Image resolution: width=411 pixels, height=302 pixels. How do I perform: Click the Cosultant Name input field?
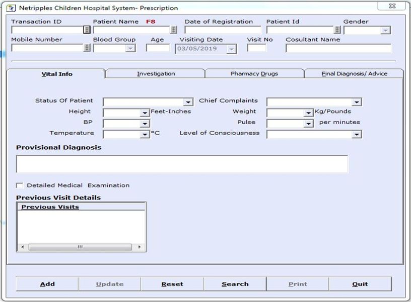click(338, 48)
